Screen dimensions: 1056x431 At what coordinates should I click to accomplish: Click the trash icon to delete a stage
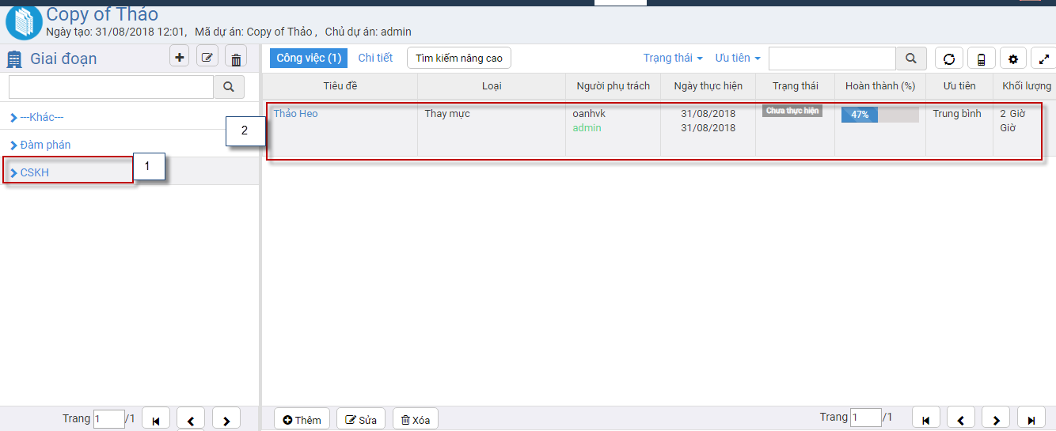point(236,59)
